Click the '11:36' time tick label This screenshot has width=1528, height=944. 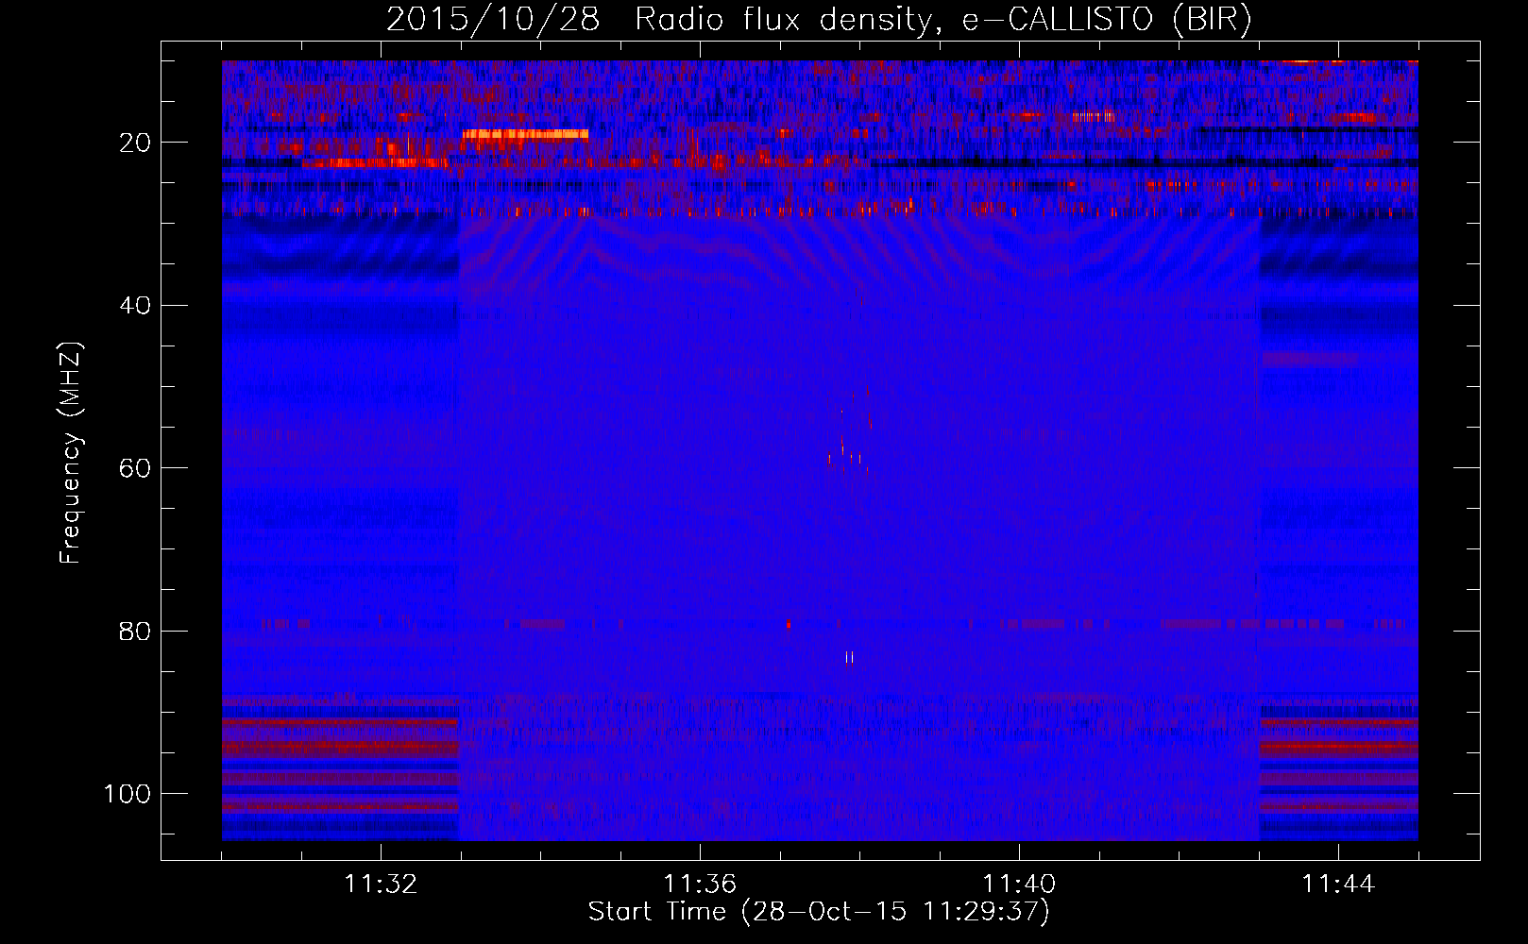coord(700,885)
